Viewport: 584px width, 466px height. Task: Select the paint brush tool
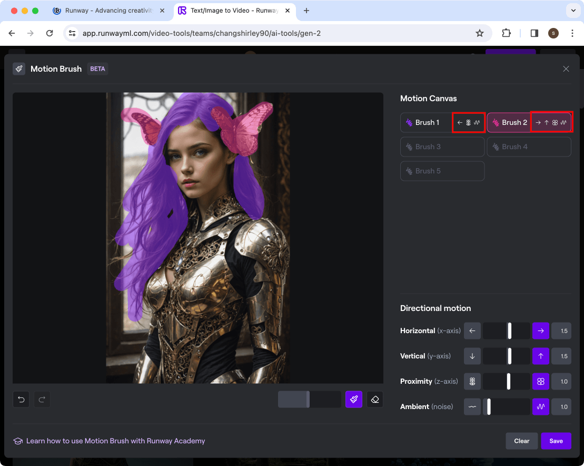click(353, 400)
